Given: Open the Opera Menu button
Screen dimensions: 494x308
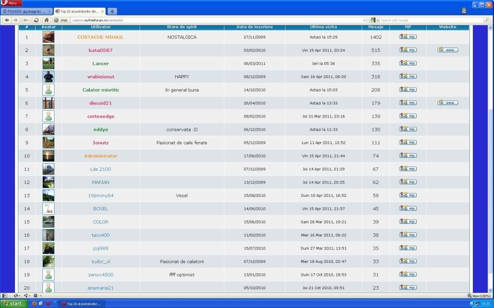Looking at the screenshot, I should (x=11, y=3).
